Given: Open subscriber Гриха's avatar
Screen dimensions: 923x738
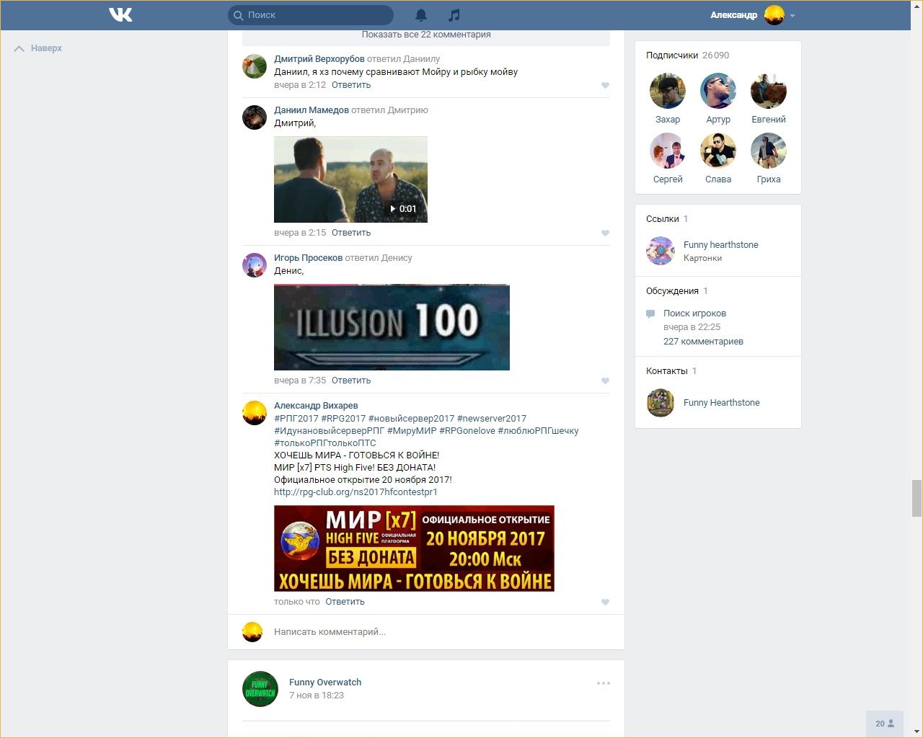Looking at the screenshot, I should [x=769, y=151].
